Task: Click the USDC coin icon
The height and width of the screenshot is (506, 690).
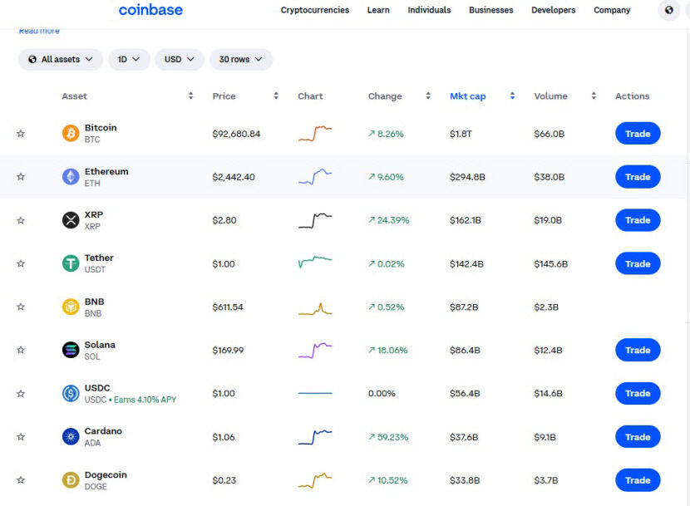Action: coord(71,393)
